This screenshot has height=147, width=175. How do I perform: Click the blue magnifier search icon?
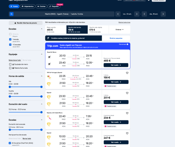tap(11, 14)
